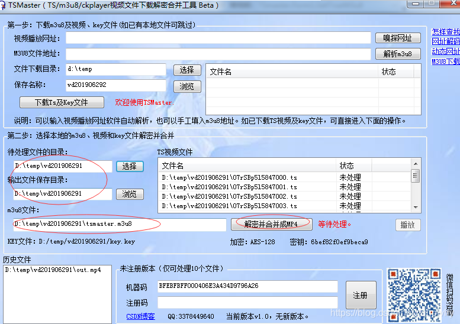Focus the 视频播放网址 input field
This screenshot has width=460, height=324.
click(218, 38)
